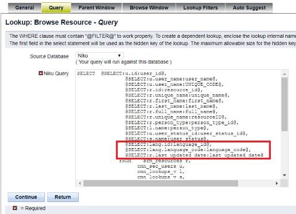The image size is (296, 214).
Task: Click the query box scroll up arrow
Action: (285, 74)
